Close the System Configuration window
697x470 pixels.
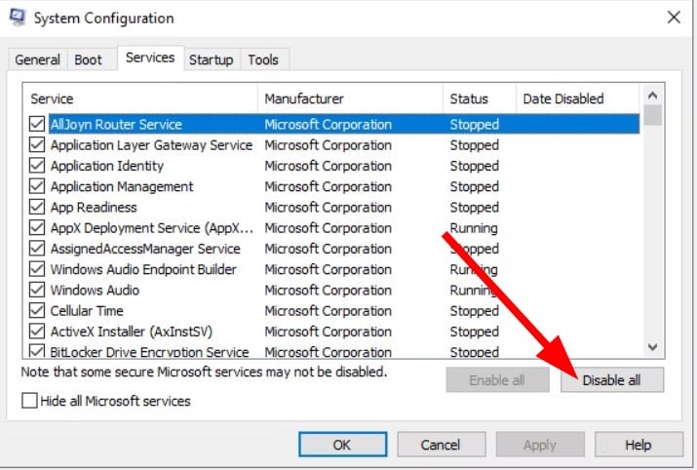pyautogui.click(x=673, y=18)
